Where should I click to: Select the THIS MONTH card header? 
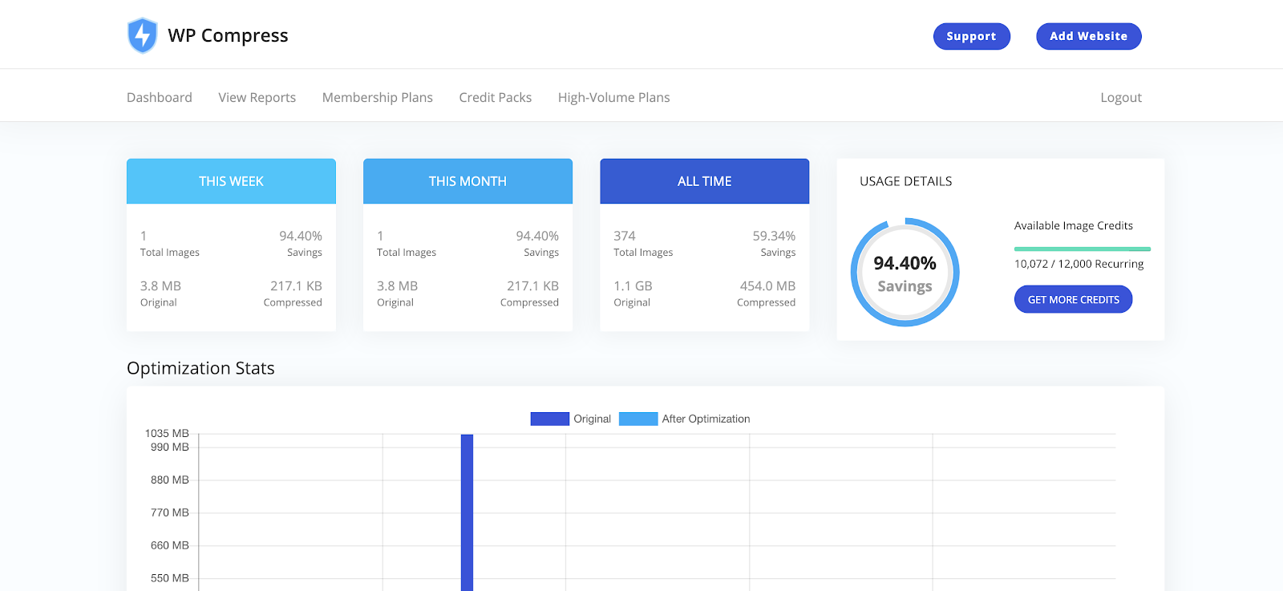click(467, 181)
